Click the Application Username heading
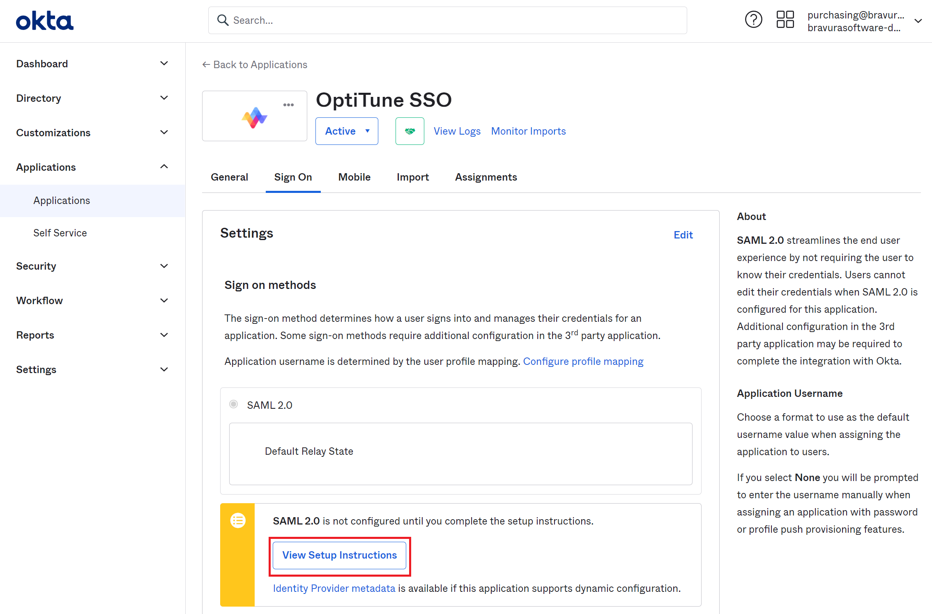 [x=789, y=393]
